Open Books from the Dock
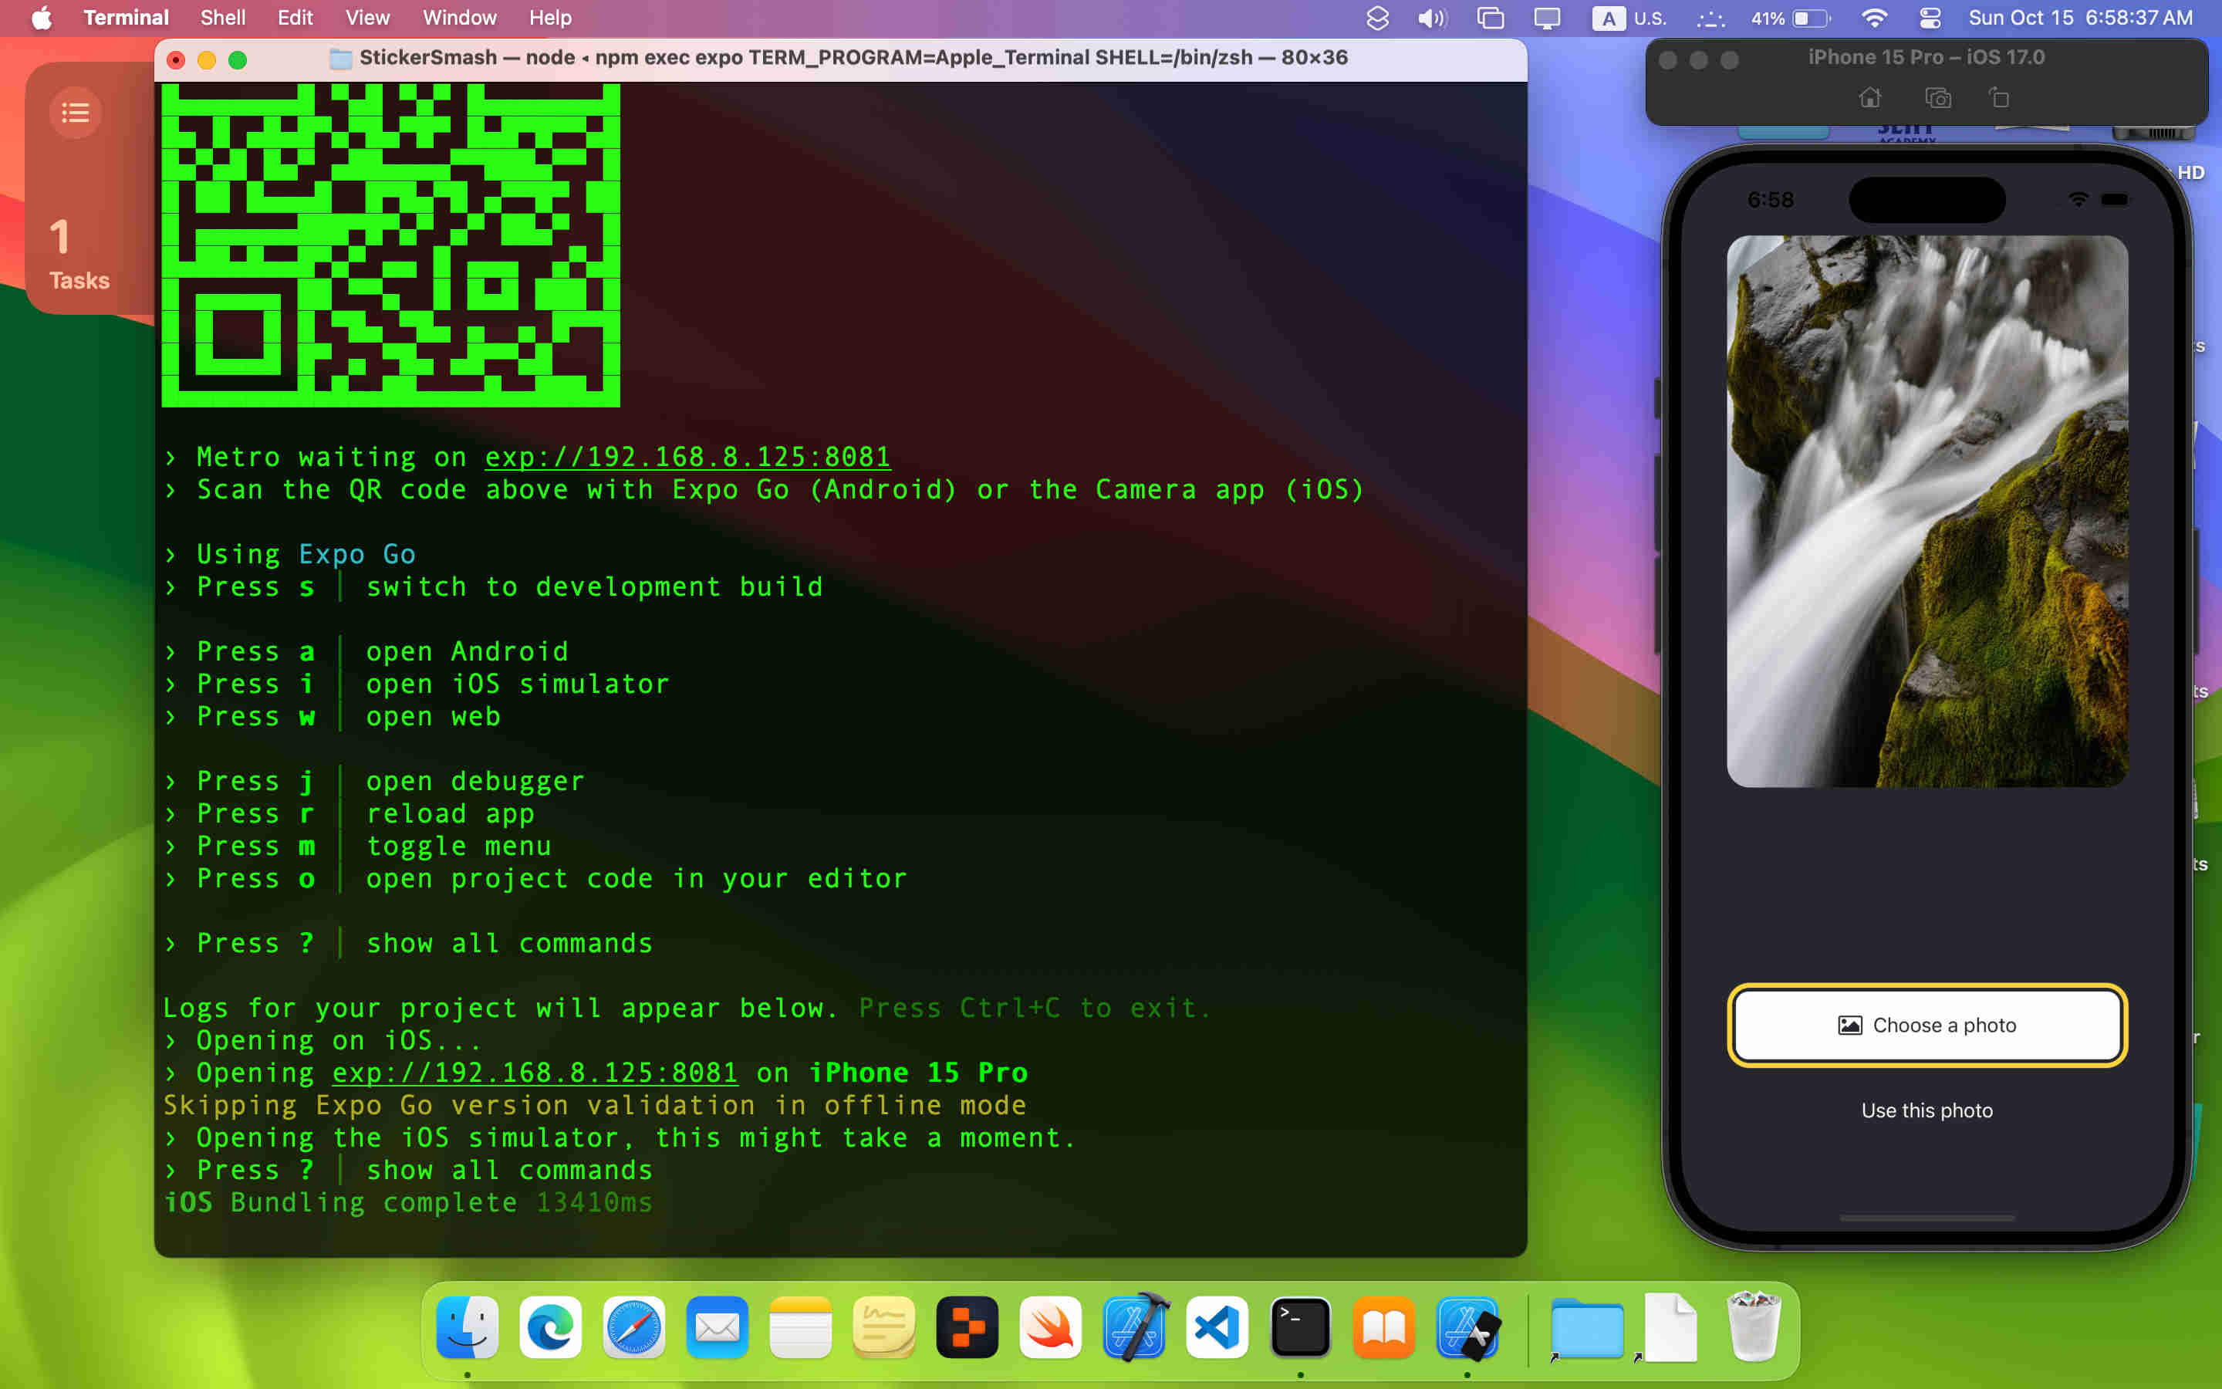The image size is (2222, 1389). [1383, 1327]
